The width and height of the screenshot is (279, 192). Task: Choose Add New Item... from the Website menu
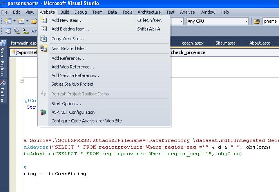[104, 20]
